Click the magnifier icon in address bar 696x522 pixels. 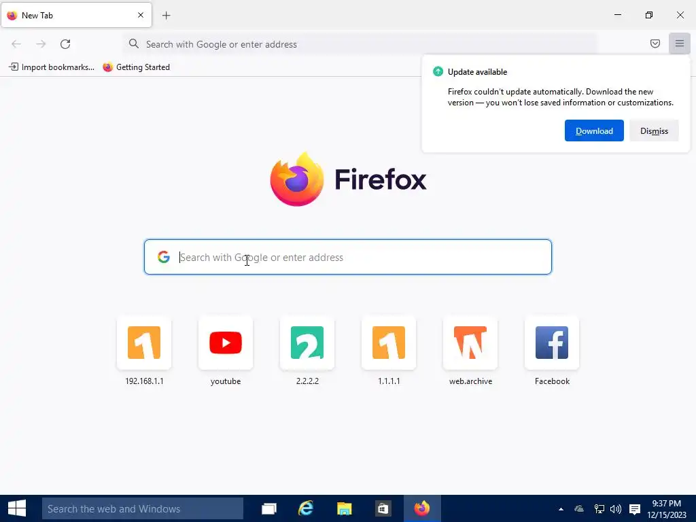(134, 43)
